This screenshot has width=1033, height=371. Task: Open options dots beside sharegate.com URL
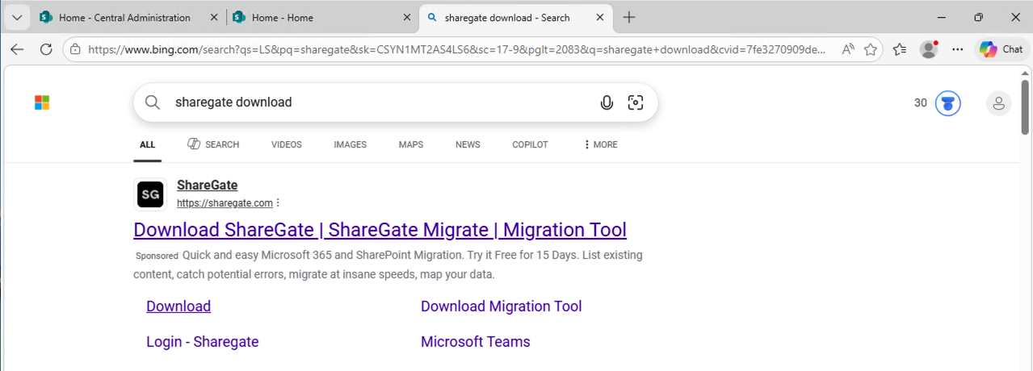(x=279, y=203)
